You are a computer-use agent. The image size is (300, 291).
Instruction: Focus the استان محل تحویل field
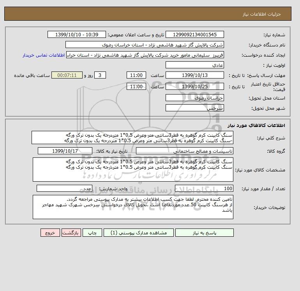tap(194, 98)
